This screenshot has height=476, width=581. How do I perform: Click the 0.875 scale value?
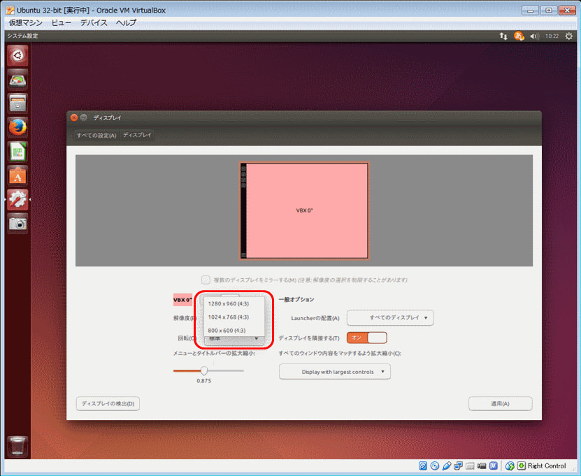pyautogui.click(x=203, y=381)
